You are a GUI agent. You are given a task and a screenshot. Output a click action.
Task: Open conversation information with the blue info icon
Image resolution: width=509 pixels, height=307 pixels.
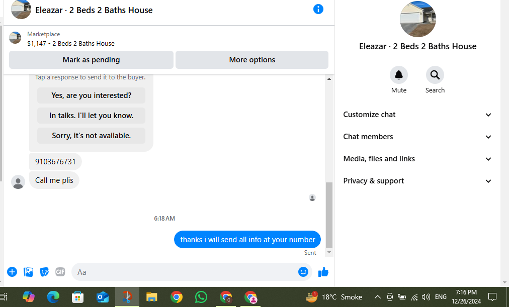318,9
